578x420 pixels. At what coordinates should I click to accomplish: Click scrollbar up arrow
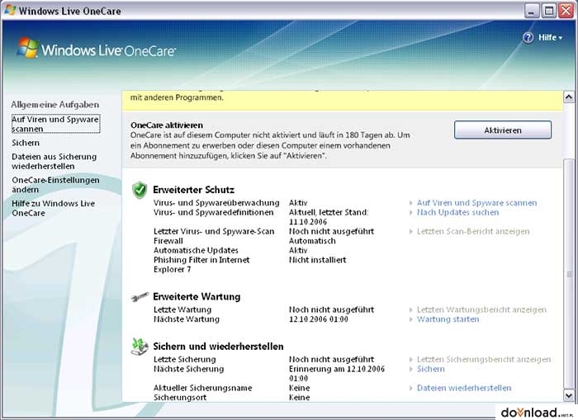point(569,97)
